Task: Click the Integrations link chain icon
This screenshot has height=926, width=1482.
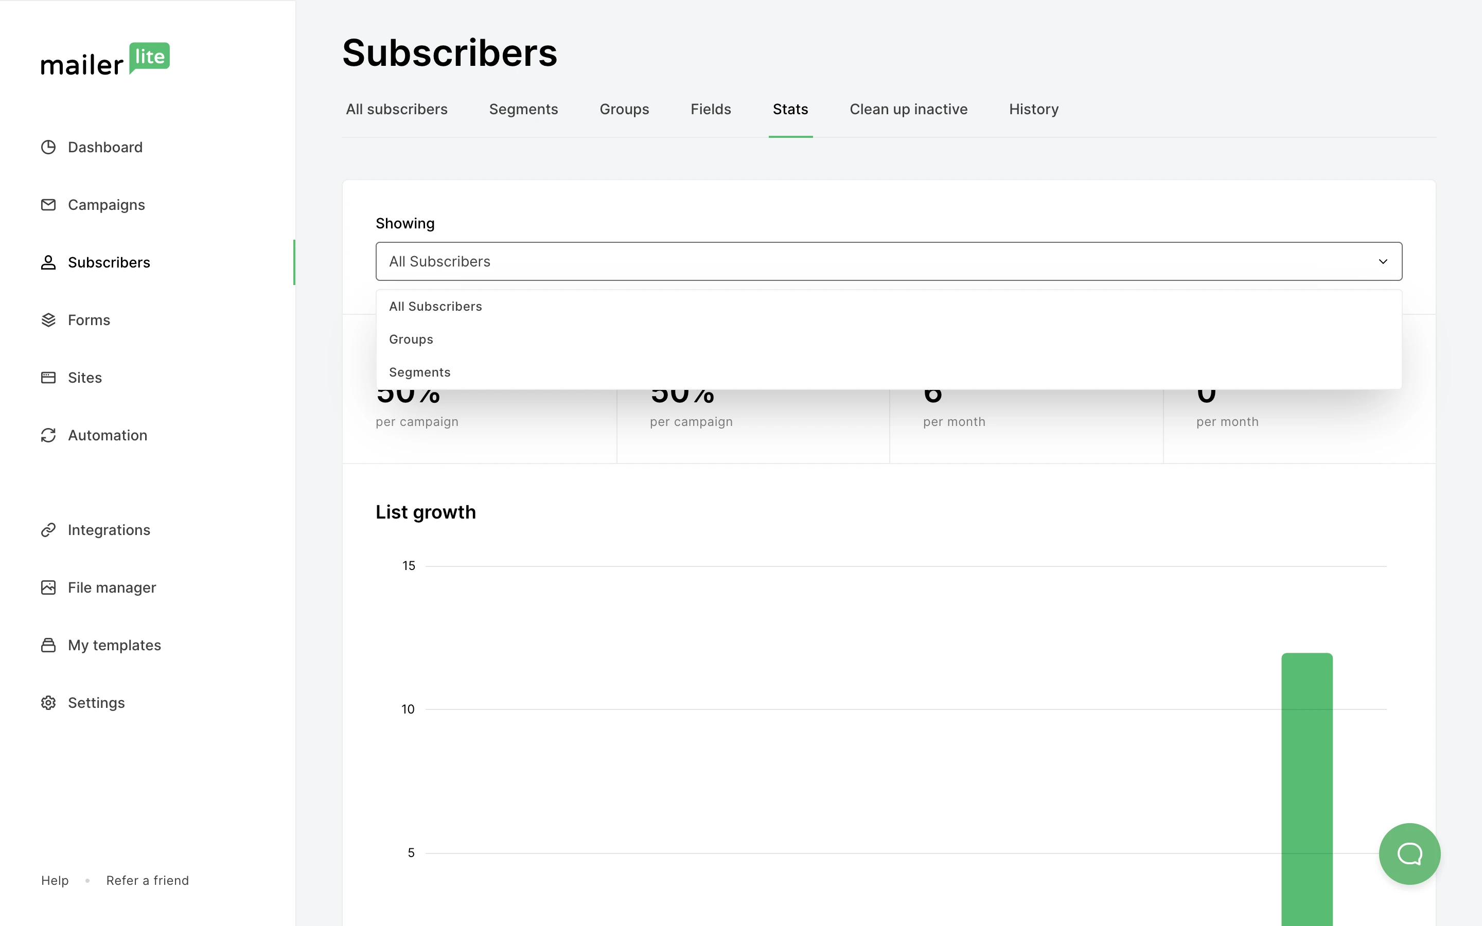Action: (x=48, y=530)
